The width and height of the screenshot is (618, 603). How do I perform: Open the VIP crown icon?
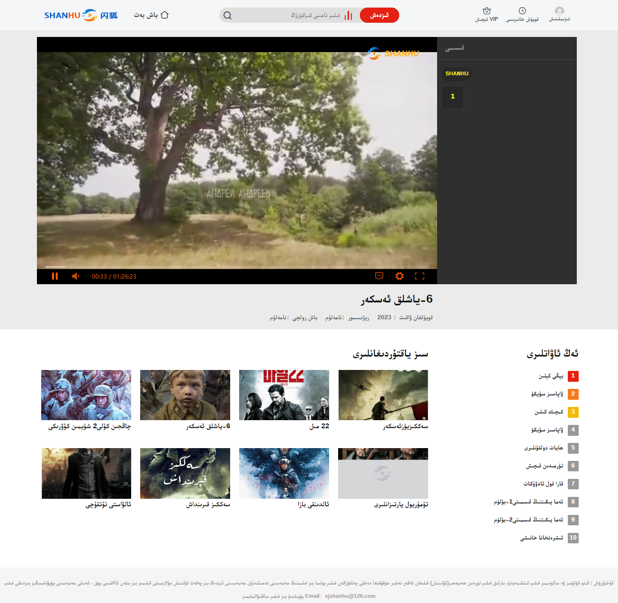(486, 11)
